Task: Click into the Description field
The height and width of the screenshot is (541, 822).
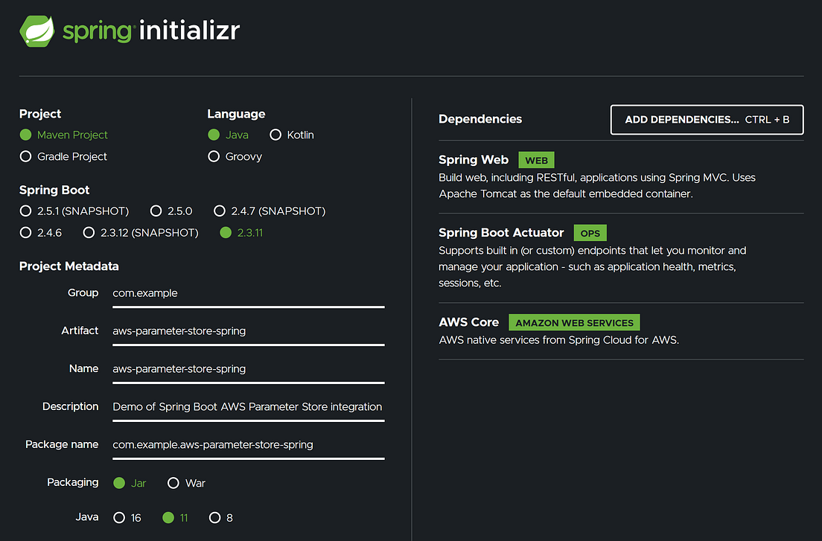Action: 246,407
